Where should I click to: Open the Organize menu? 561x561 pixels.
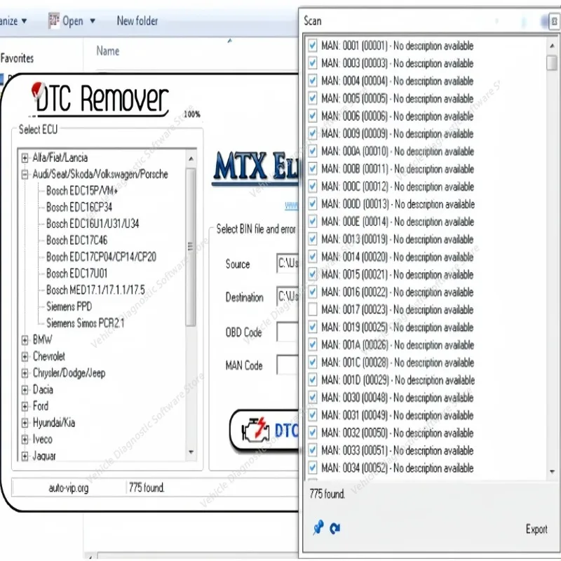pyautogui.click(x=11, y=20)
